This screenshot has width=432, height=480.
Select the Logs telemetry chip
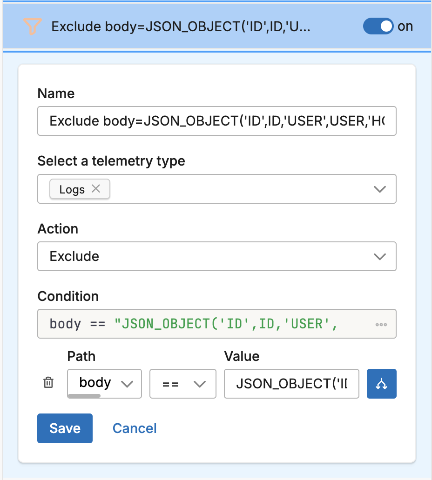pyautogui.click(x=72, y=189)
